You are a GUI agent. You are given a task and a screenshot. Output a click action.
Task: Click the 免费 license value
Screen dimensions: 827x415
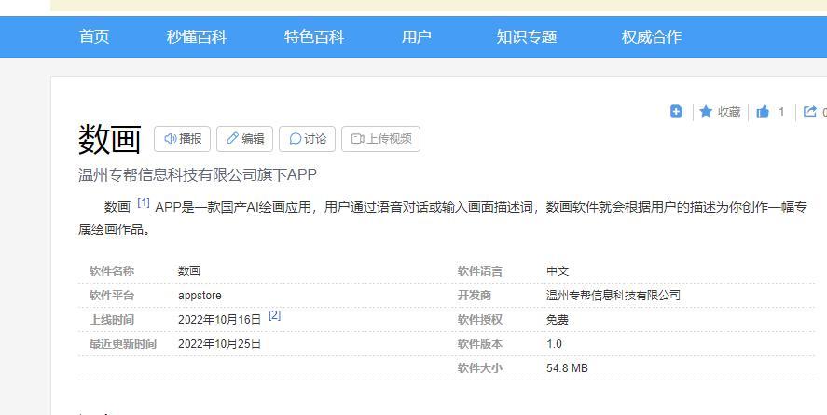(x=558, y=320)
